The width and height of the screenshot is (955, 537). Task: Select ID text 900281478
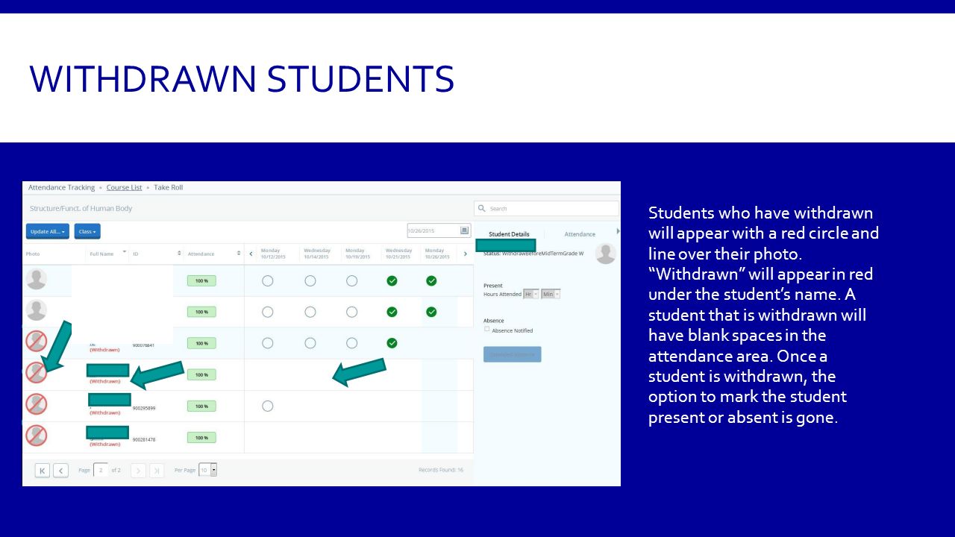(x=144, y=439)
